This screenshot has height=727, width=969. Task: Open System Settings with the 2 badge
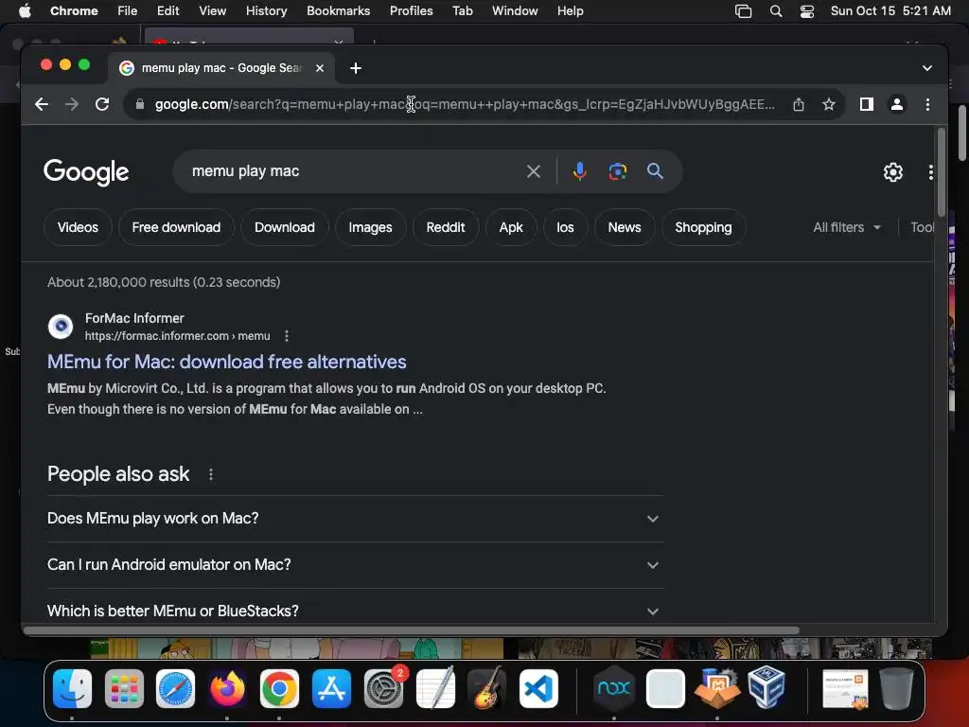point(384,688)
